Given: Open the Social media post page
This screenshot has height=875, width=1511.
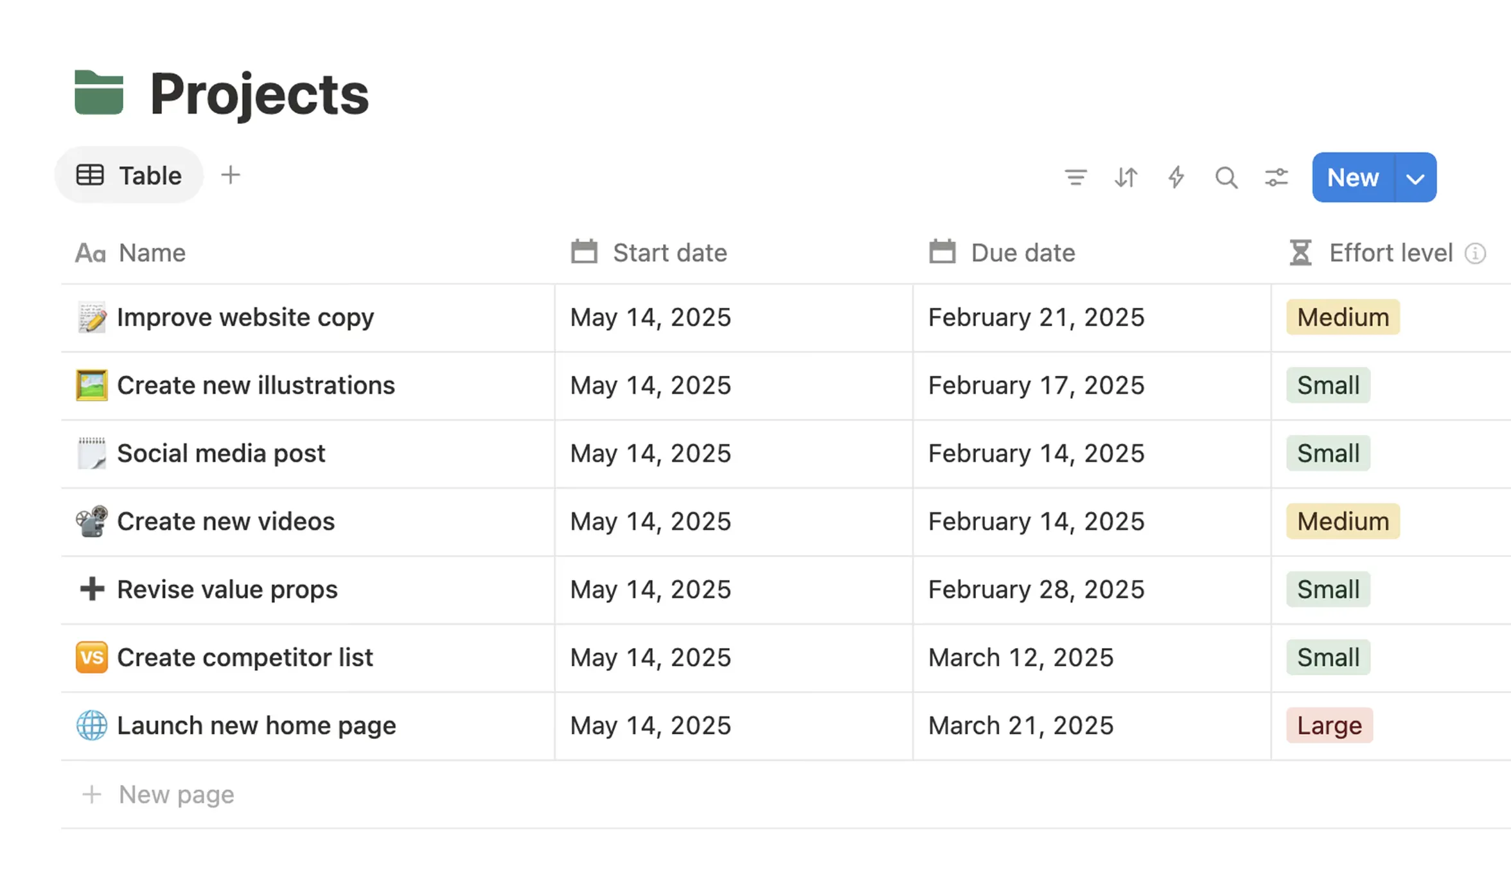Looking at the screenshot, I should (221, 454).
